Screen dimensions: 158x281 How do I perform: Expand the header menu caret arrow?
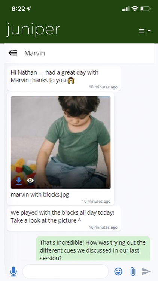[x=149, y=31]
